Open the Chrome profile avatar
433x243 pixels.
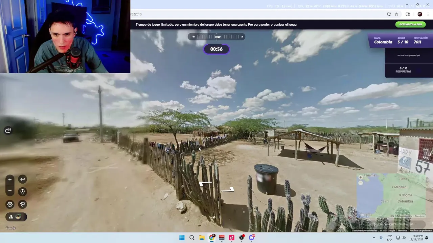coord(420,14)
